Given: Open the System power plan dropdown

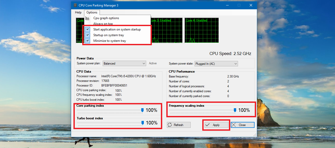Looking at the screenshot, I should point(124,64).
